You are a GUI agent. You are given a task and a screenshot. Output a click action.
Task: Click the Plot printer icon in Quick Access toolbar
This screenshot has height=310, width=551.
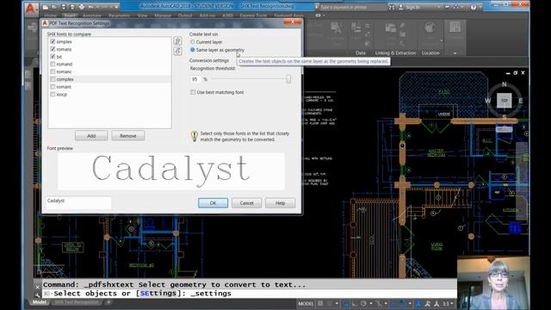(82, 7)
